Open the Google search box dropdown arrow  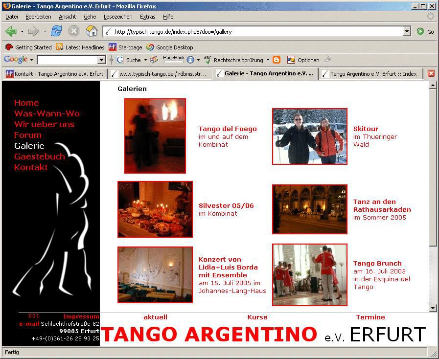[102, 60]
